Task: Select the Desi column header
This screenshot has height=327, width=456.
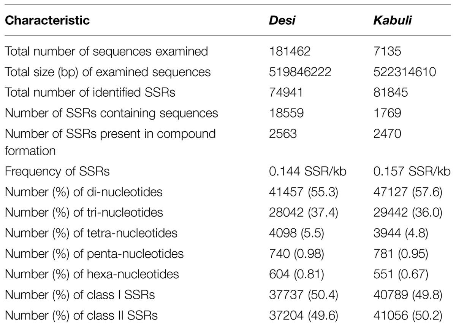Action: (x=282, y=20)
